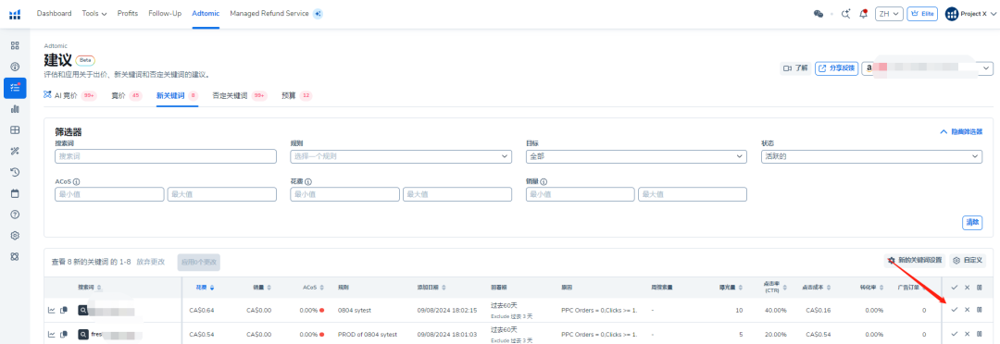Click the info icon next to 销额 filter
This screenshot has width=1000, height=344.
pyautogui.click(x=544, y=181)
